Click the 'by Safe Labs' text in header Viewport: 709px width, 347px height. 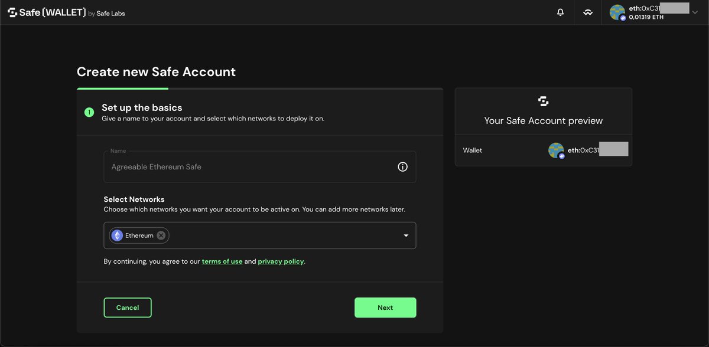(x=106, y=13)
